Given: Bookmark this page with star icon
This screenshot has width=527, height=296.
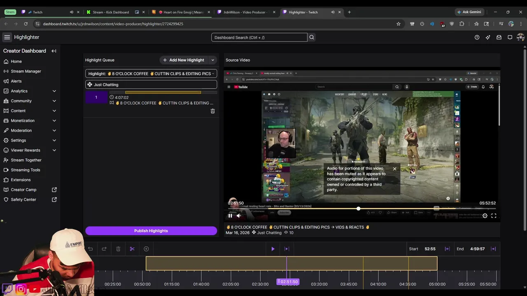Looking at the screenshot, I should pyautogui.click(x=399, y=24).
